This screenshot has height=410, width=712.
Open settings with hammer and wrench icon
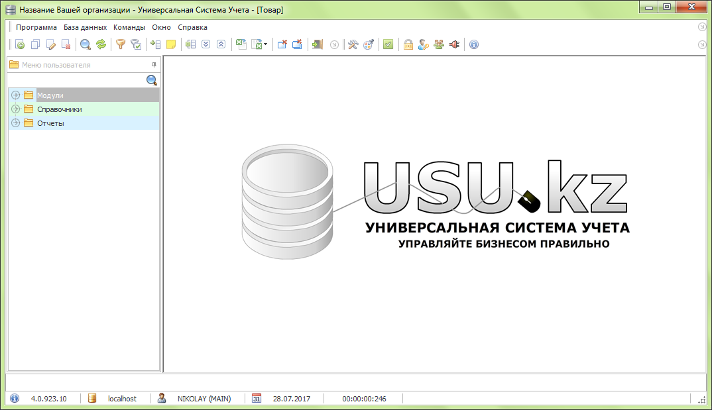click(x=353, y=44)
